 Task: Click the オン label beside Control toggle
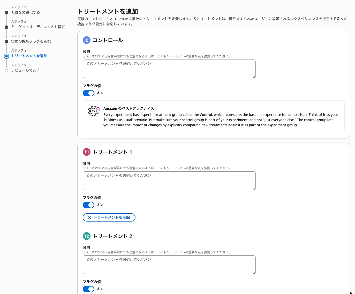point(100,93)
